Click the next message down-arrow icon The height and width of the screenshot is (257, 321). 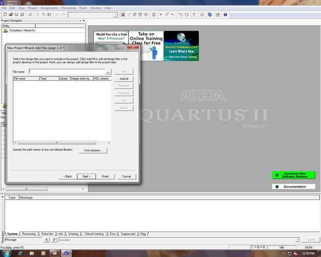point(54,239)
